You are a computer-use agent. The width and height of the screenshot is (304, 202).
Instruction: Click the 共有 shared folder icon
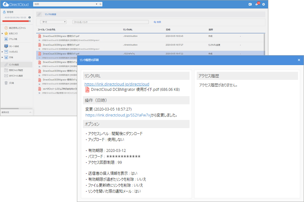[x=6, y=58]
